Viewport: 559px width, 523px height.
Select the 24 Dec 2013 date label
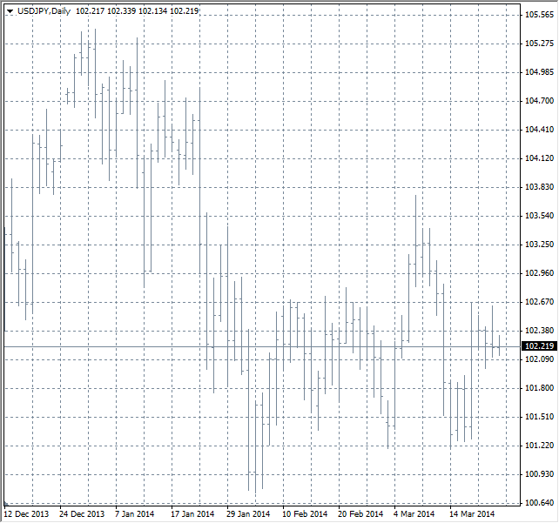point(82,514)
